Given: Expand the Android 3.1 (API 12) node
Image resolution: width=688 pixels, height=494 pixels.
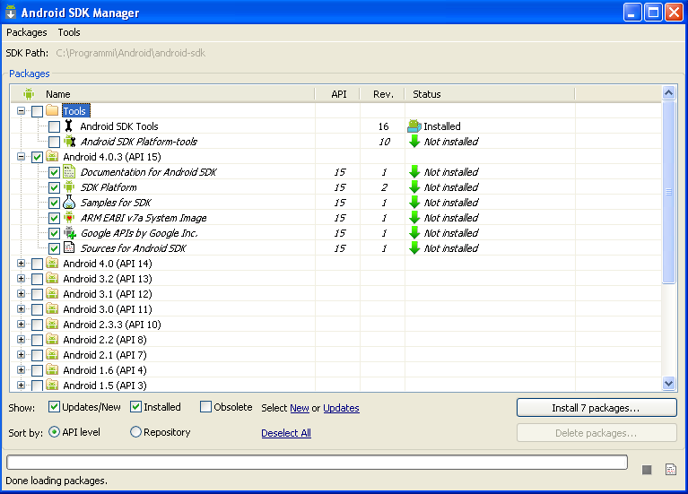Looking at the screenshot, I should pos(21,293).
